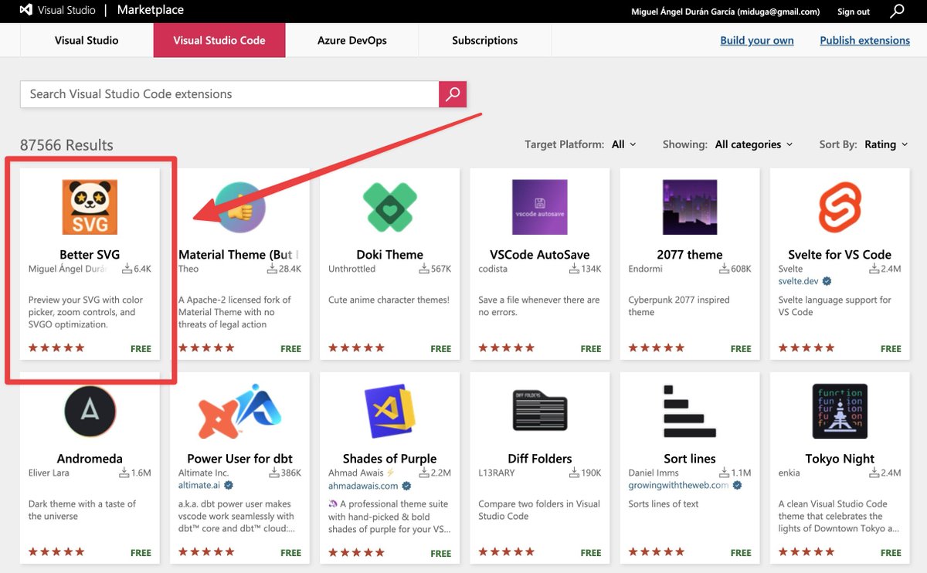This screenshot has width=927, height=573.
Task: Open the Power User for dbt icon
Action: point(239,411)
